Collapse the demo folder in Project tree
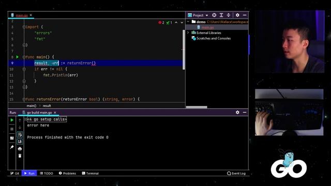Image resolution: width=331 pixels, height=186 pixels. coord(188,22)
